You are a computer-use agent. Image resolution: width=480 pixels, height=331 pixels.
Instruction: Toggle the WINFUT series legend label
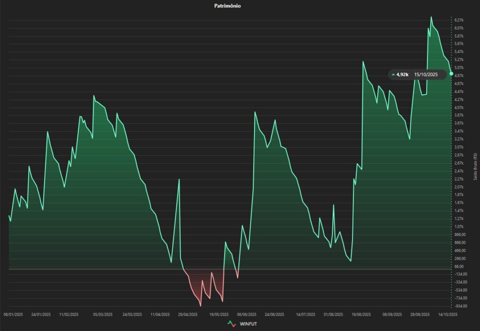(x=248, y=323)
